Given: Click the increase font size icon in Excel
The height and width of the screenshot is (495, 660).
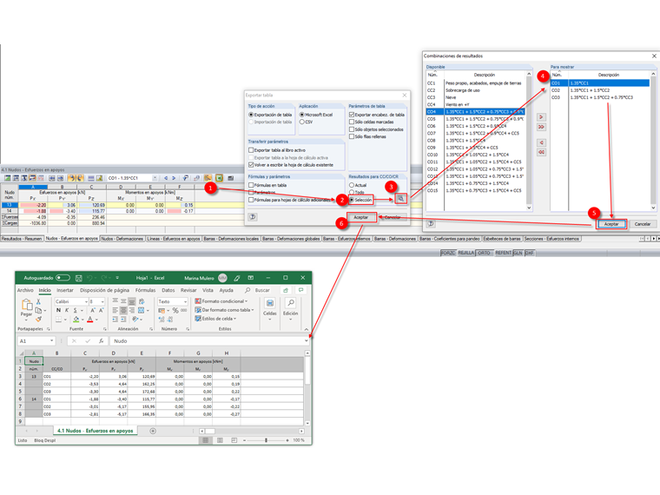Looking at the screenshot, I should point(93,310).
